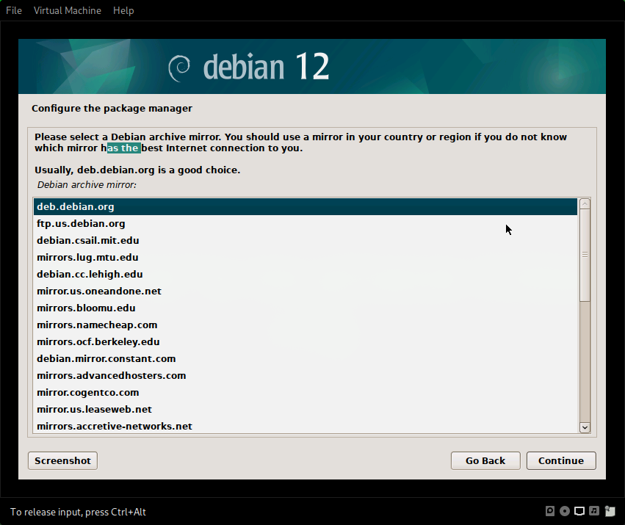Open the Virtual Machine menu
This screenshot has height=525, width=625.
point(67,10)
